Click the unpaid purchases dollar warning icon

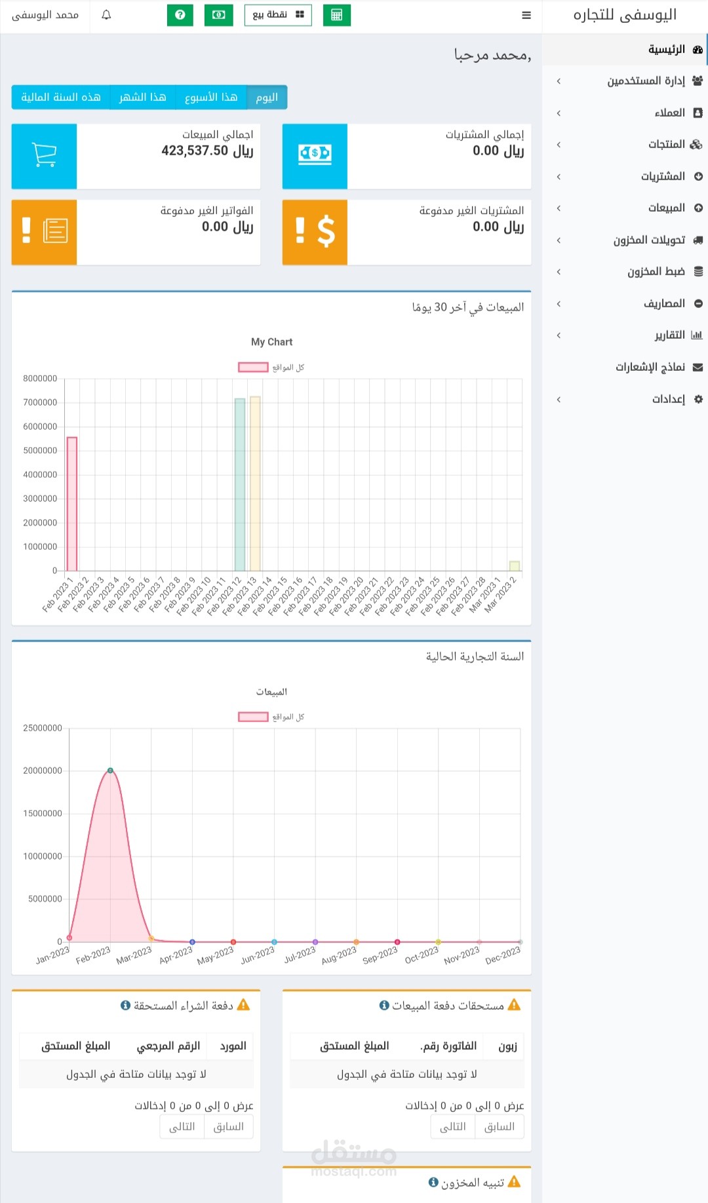(315, 232)
